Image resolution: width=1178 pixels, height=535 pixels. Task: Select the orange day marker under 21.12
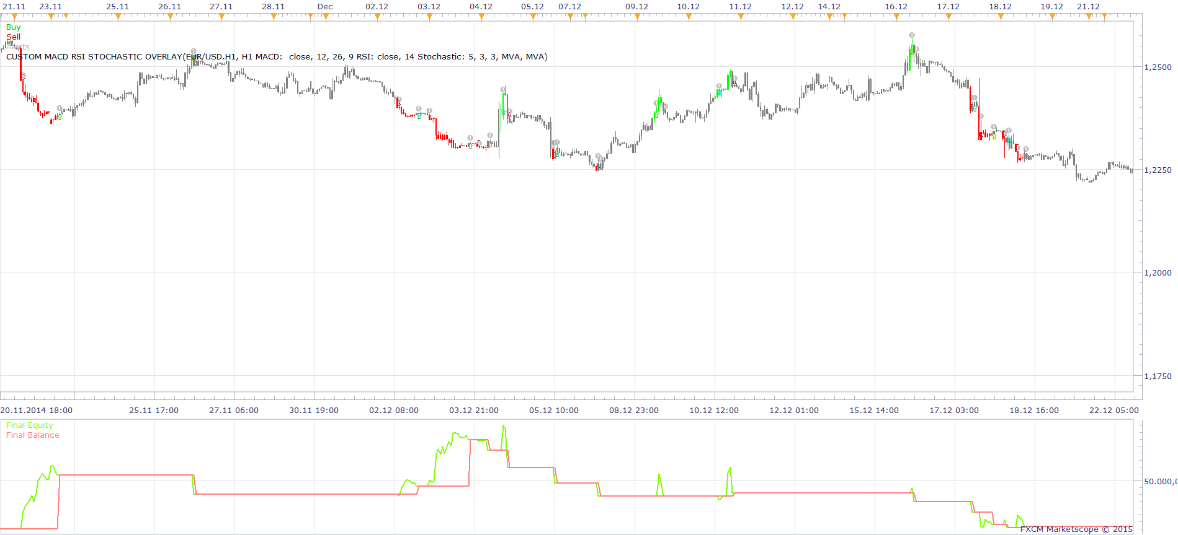pos(1089,17)
